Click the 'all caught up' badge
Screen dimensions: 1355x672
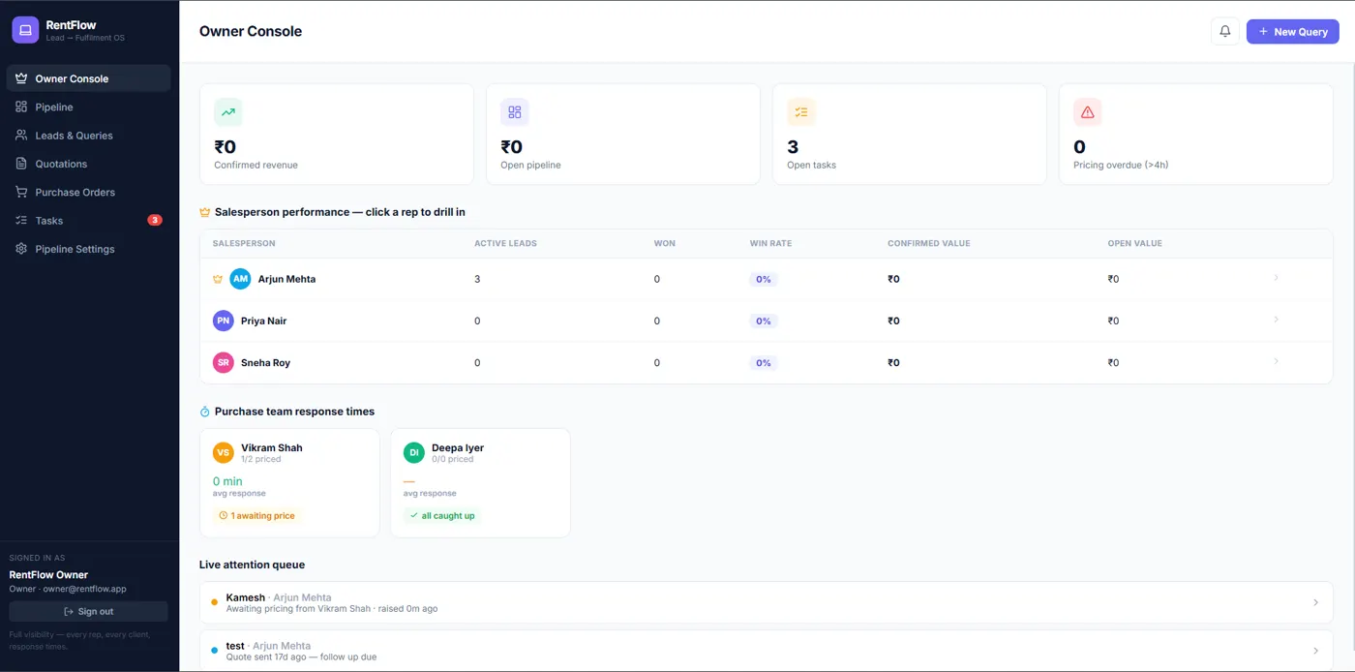tap(441, 516)
